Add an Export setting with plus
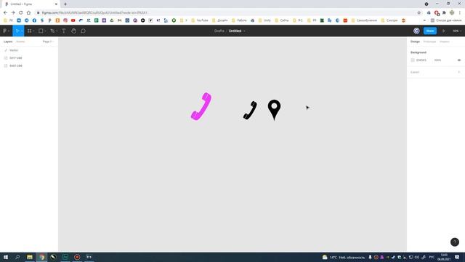Image resolution: width=465 pixels, height=262 pixels. (x=458, y=72)
